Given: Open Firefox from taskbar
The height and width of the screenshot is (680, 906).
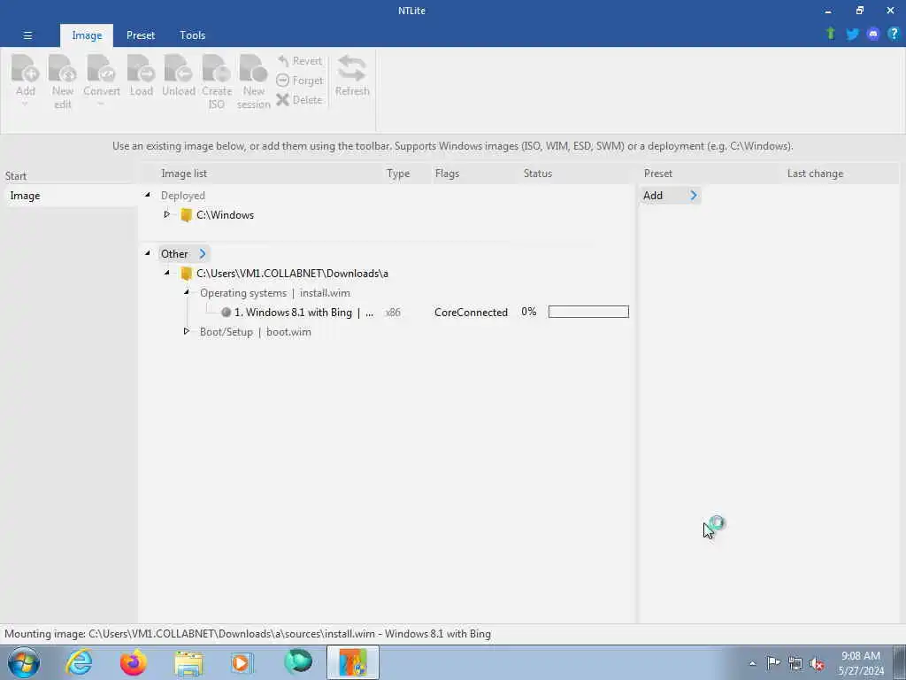Looking at the screenshot, I should (133, 662).
